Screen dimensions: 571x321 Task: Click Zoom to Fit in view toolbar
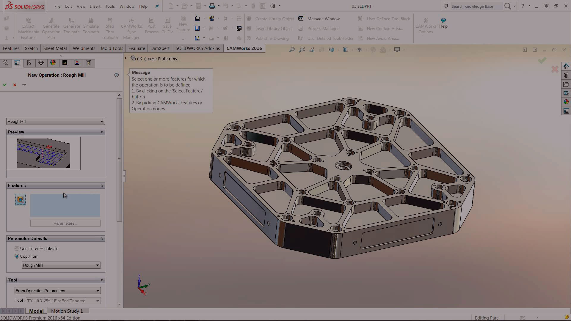(x=292, y=50)
